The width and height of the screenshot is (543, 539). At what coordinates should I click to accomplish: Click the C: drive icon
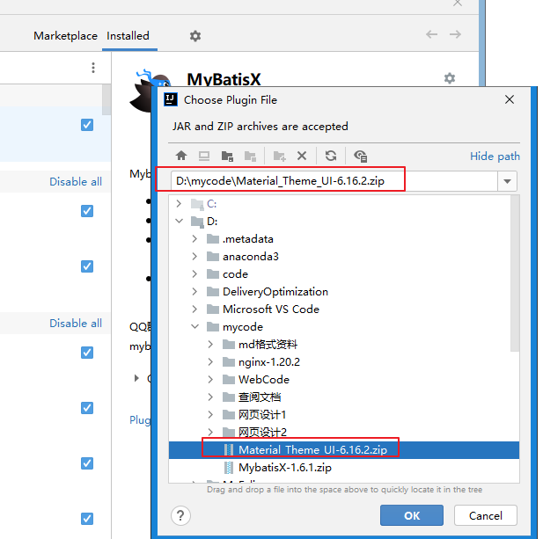197,204
